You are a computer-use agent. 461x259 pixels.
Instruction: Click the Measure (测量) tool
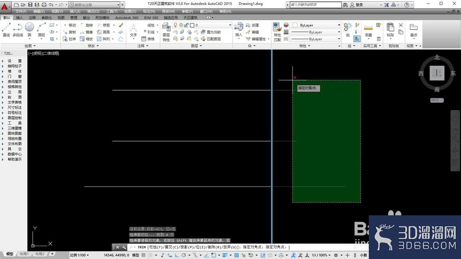coord(368,30)
